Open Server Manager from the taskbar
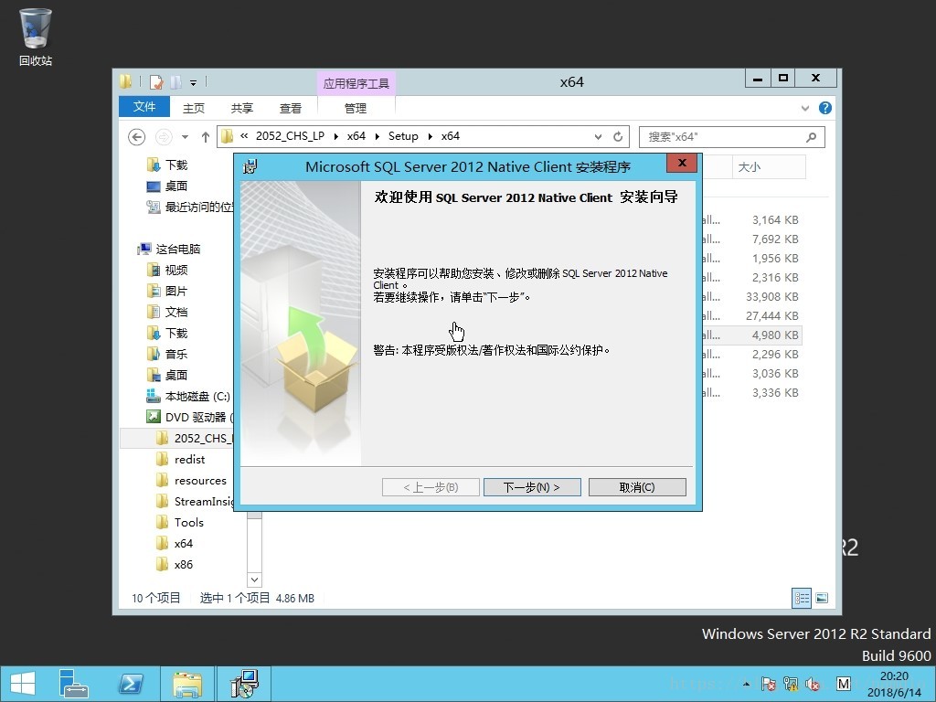The image size is (936, 702). click(x=73, y=684)
